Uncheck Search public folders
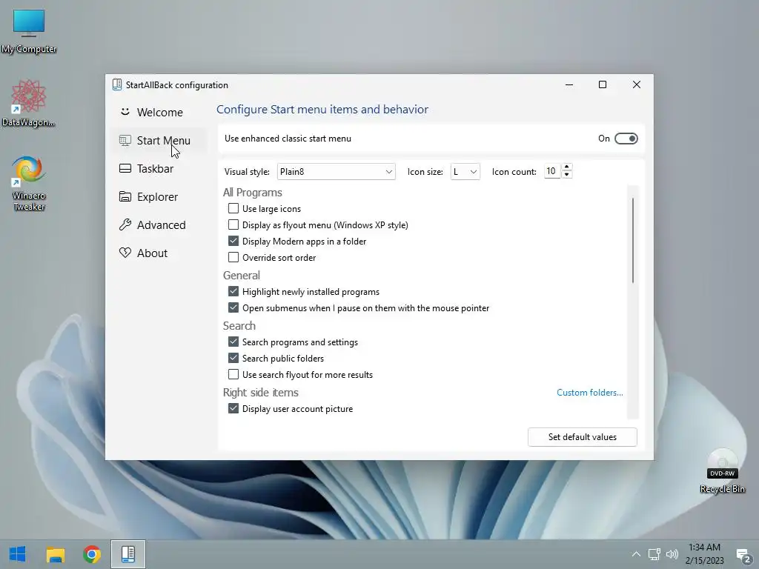 [x=233, y=358]
